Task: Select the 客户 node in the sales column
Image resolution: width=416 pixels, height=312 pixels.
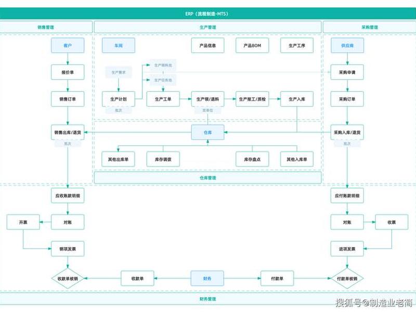Action: (x=68, y=45)
